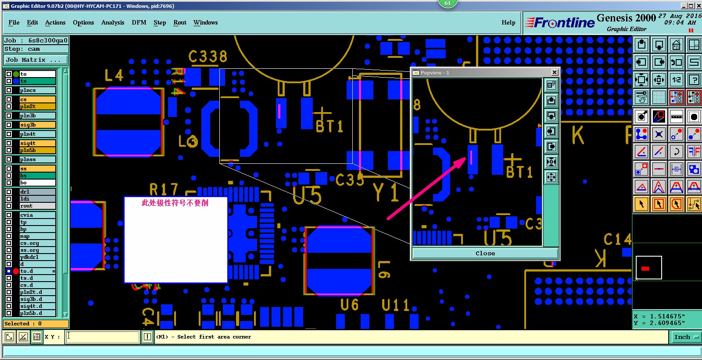Select the mirror feature tool

(x=694, y=152)
